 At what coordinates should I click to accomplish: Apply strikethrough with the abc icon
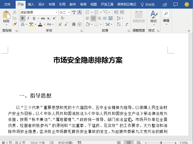(x=43, y=18)
